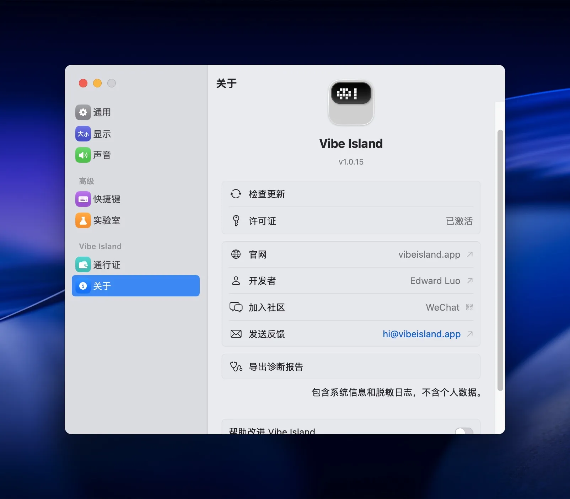Click the 声音 speaker icon
The width and height of the screenshot is (570, 499).
pos(83,155)
